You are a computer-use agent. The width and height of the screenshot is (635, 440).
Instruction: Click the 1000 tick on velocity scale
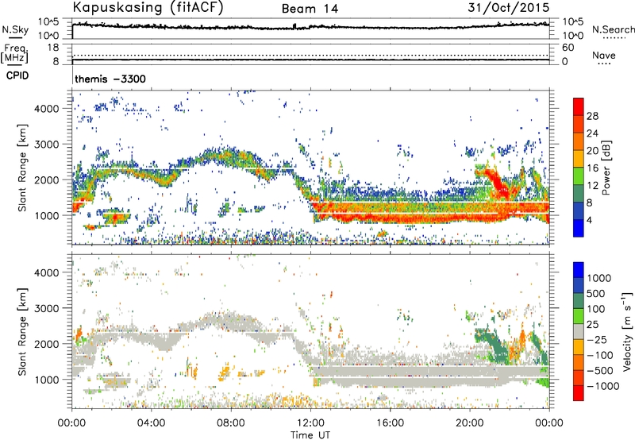599,278
